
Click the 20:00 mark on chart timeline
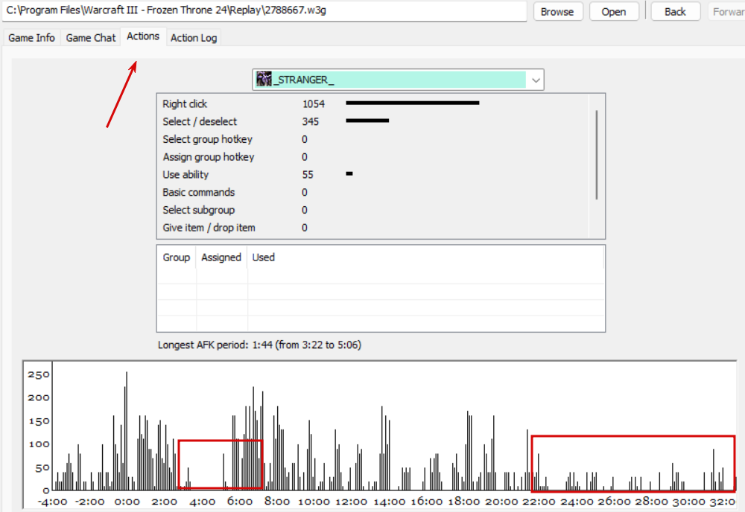pos(501,502)
